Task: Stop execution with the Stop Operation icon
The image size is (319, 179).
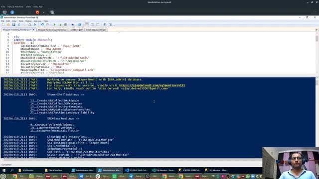Action: [x=65, y=24]
